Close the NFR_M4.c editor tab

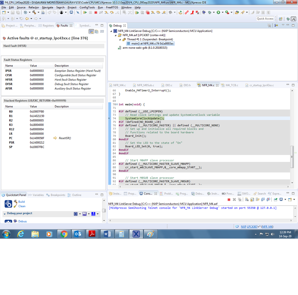[x=217, y=85]
